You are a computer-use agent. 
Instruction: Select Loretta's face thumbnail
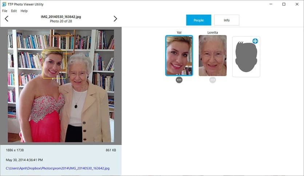pos(212,55)
